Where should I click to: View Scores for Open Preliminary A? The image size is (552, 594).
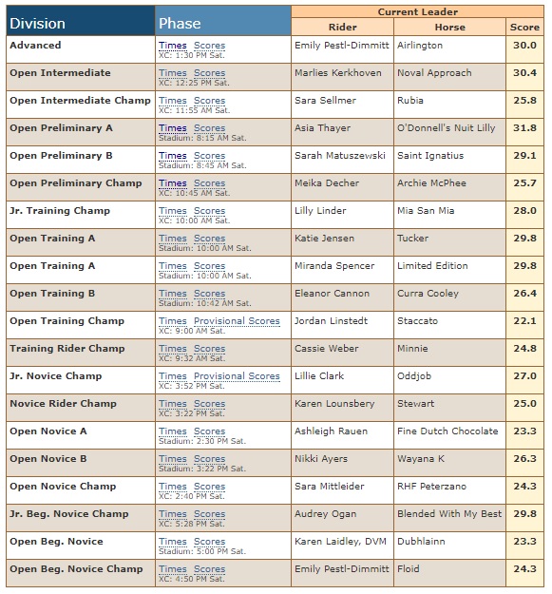(x=209, y=128)
